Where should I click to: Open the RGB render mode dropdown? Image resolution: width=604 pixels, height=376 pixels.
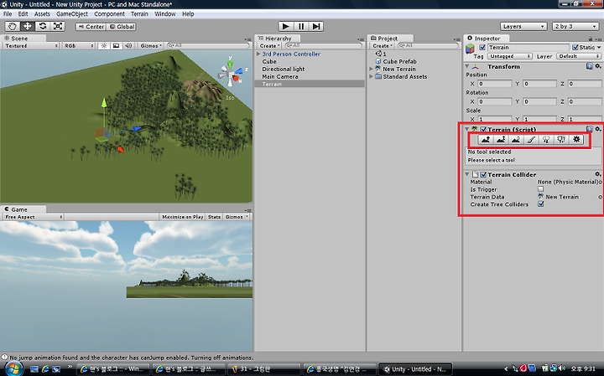[x=79, y=46]
